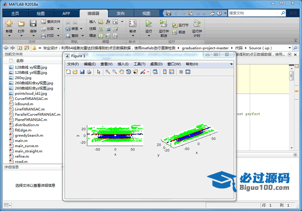This screenshot has height=211, width=302.
Task: Open the brush color dropdown arrow
Action: coord(148,72)
